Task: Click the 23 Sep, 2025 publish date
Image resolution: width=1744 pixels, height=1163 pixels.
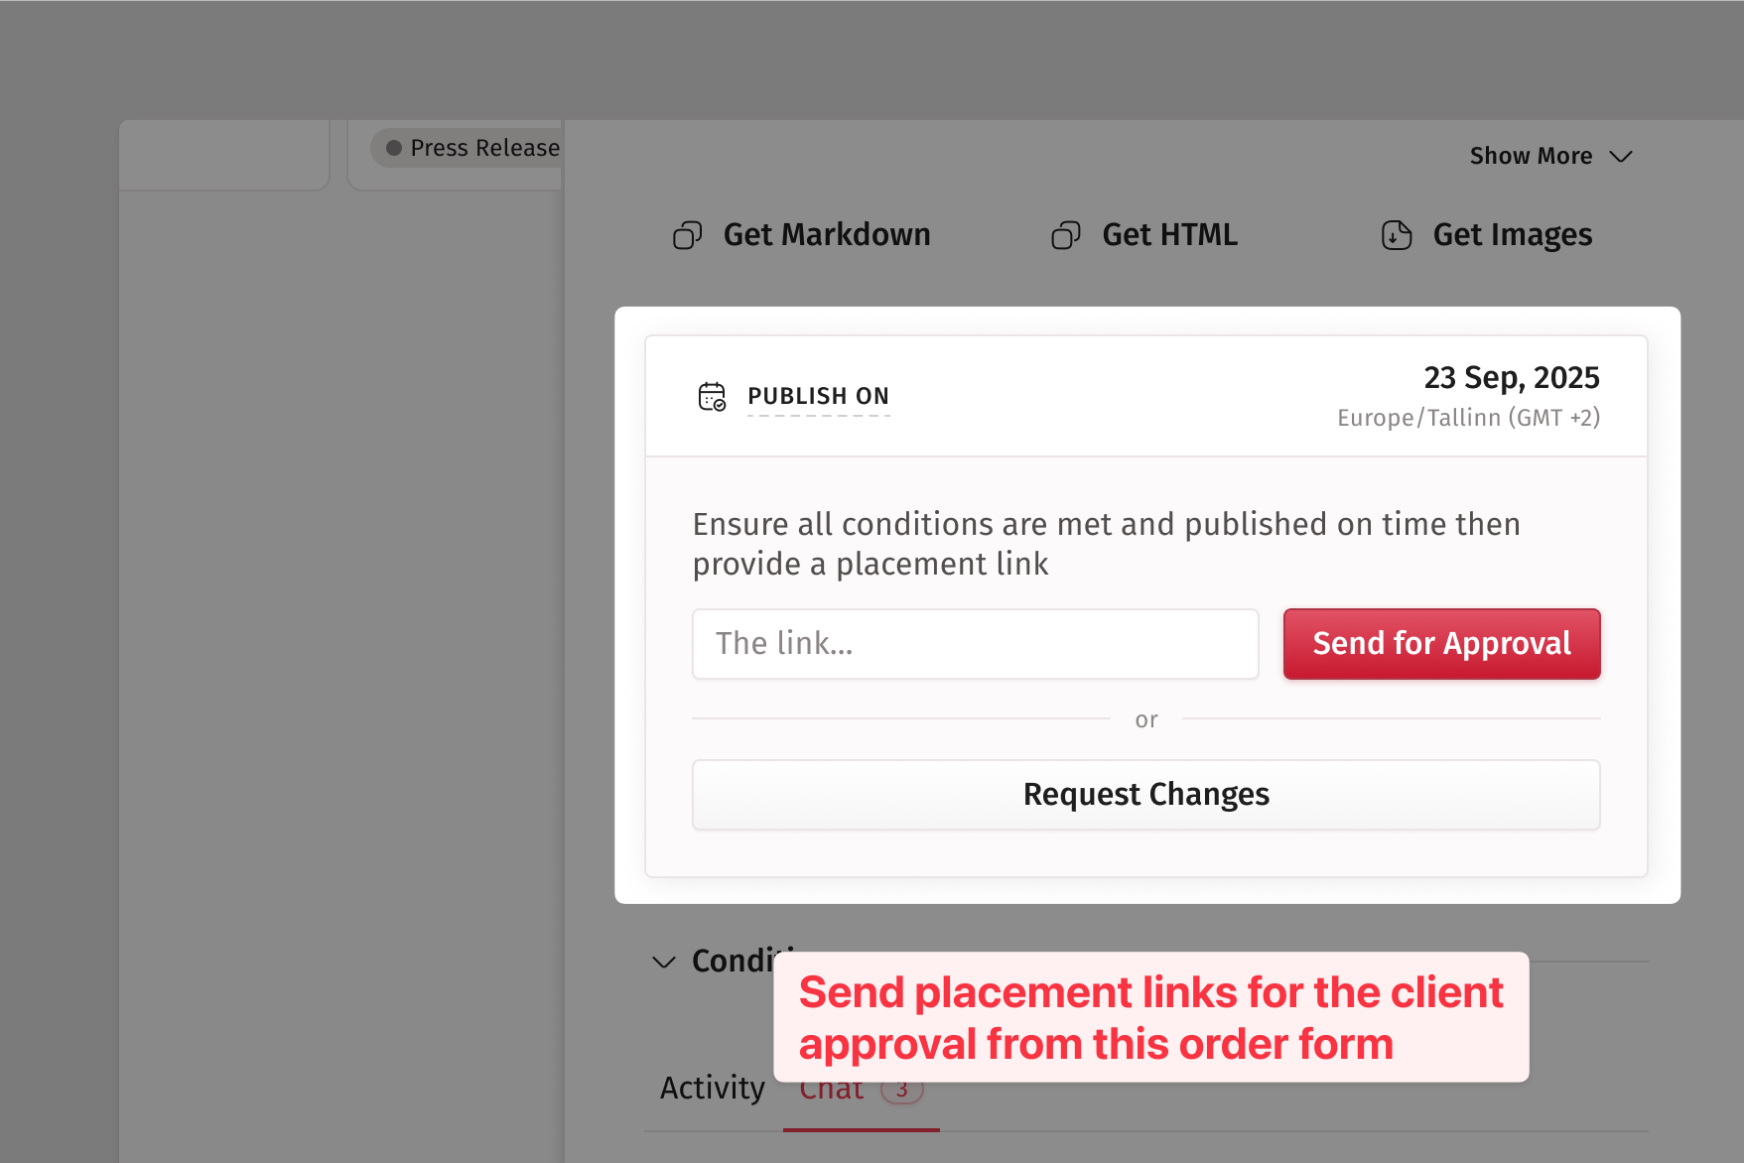Action: coord(1511,378)
